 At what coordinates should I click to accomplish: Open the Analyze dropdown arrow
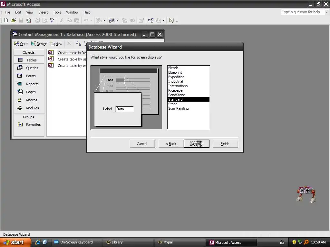click(117, 21)
